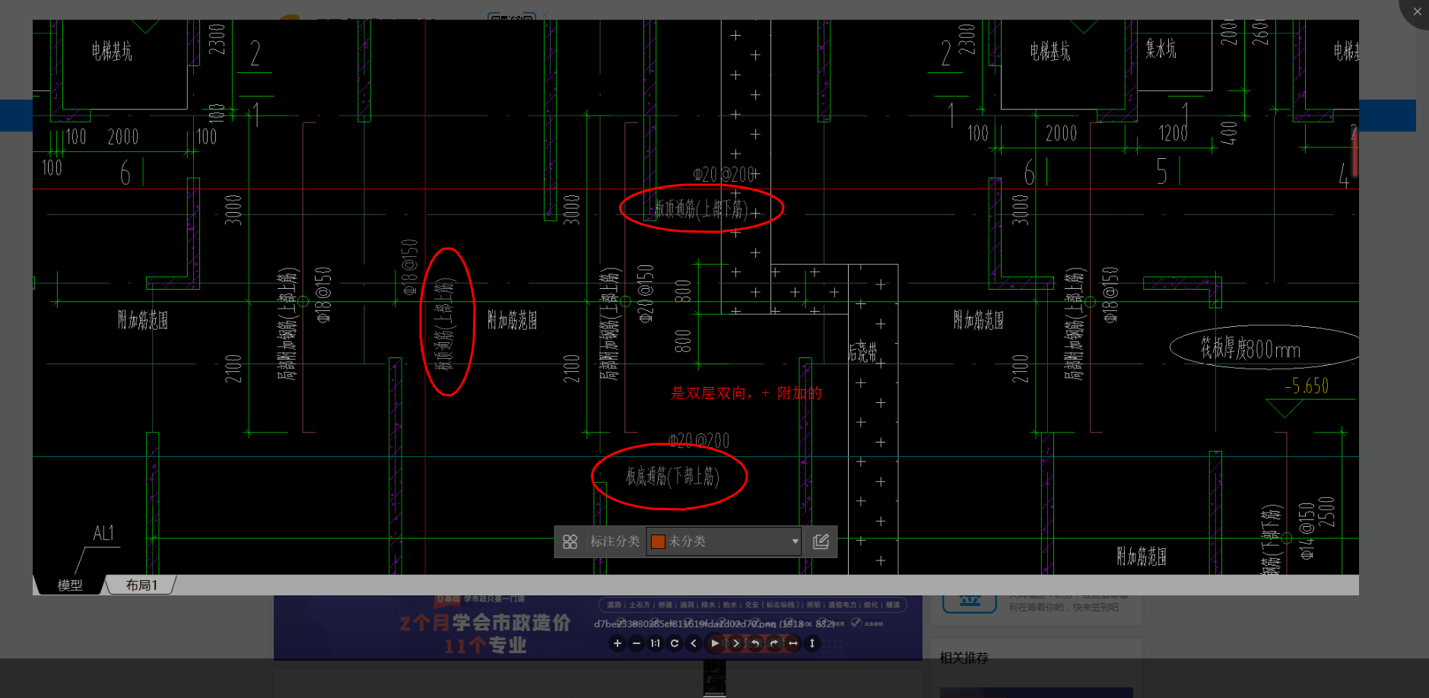This screenshot has width=1429, height=698.
Task: Click the image filename d7be233…png label
Action: (x=714, y=623)
